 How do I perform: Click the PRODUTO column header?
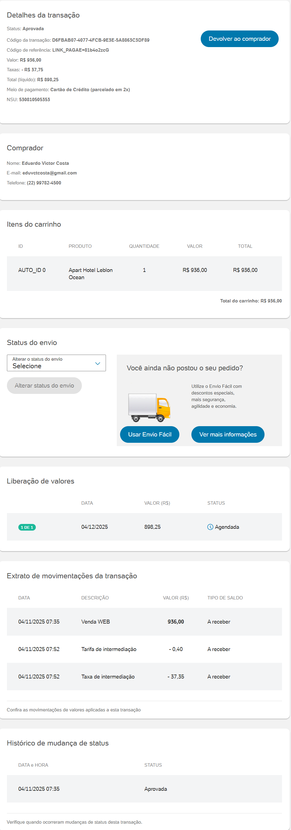coord(80,246)
